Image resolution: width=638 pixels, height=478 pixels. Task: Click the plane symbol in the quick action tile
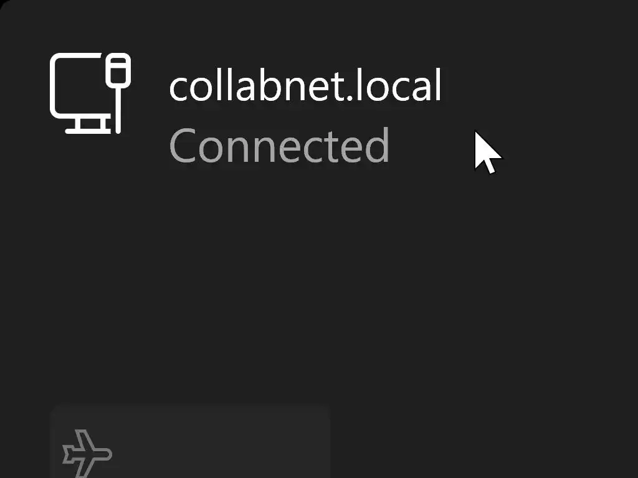tap(87, 453)
